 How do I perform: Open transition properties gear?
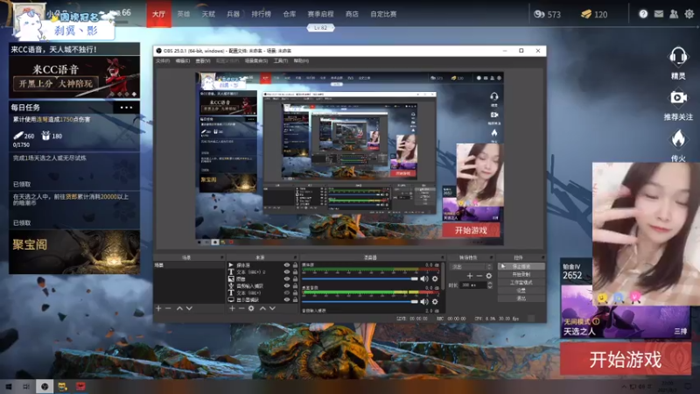489,276
